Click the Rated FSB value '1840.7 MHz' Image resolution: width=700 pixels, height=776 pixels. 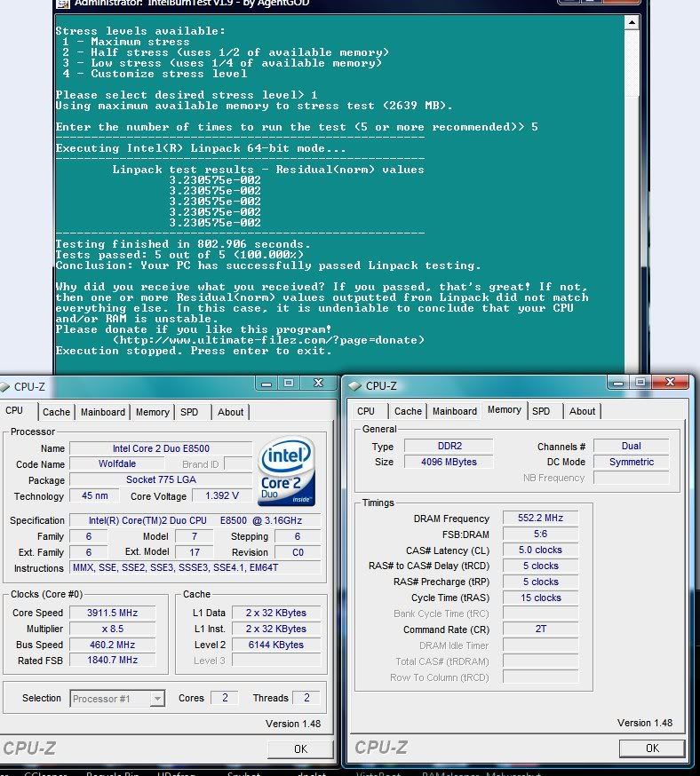113,661
